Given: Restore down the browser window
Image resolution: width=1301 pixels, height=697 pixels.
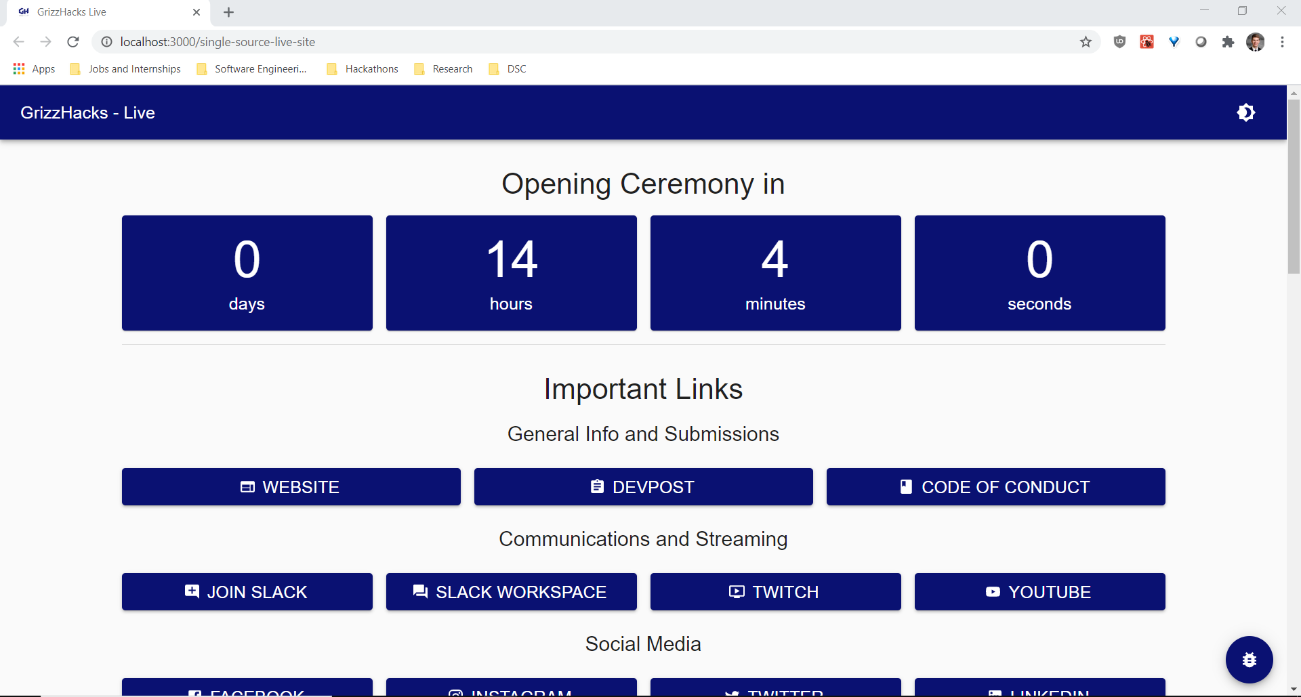Looking at the screenshot, I should (1242, 11).
